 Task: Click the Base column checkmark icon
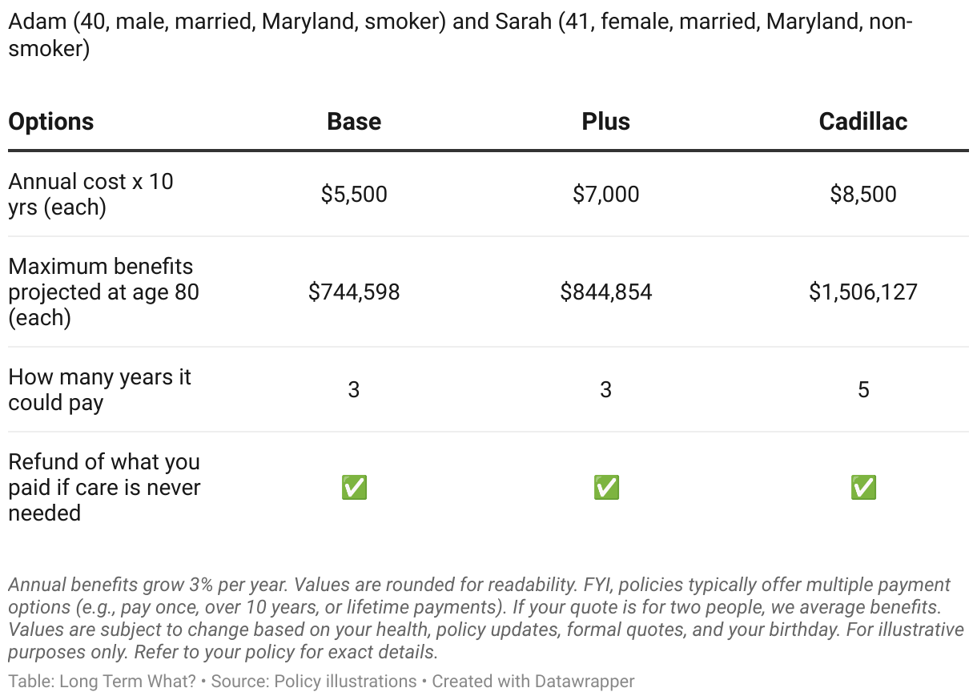[x=354, y=487]
